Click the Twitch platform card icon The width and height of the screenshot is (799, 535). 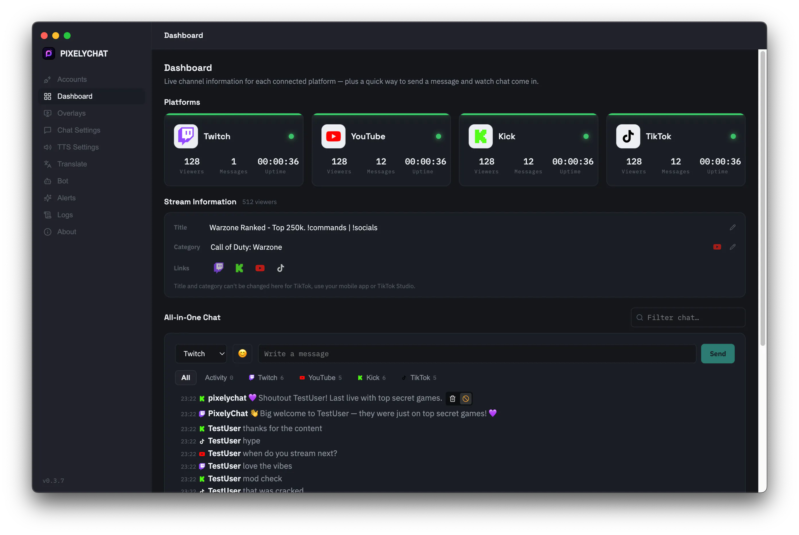[186, 137]
